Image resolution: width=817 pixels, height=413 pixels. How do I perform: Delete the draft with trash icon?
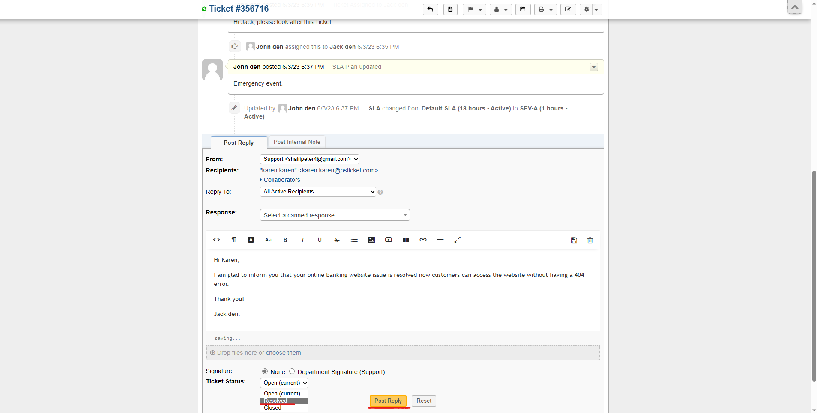pyautogui.click(x=590, y=240)
